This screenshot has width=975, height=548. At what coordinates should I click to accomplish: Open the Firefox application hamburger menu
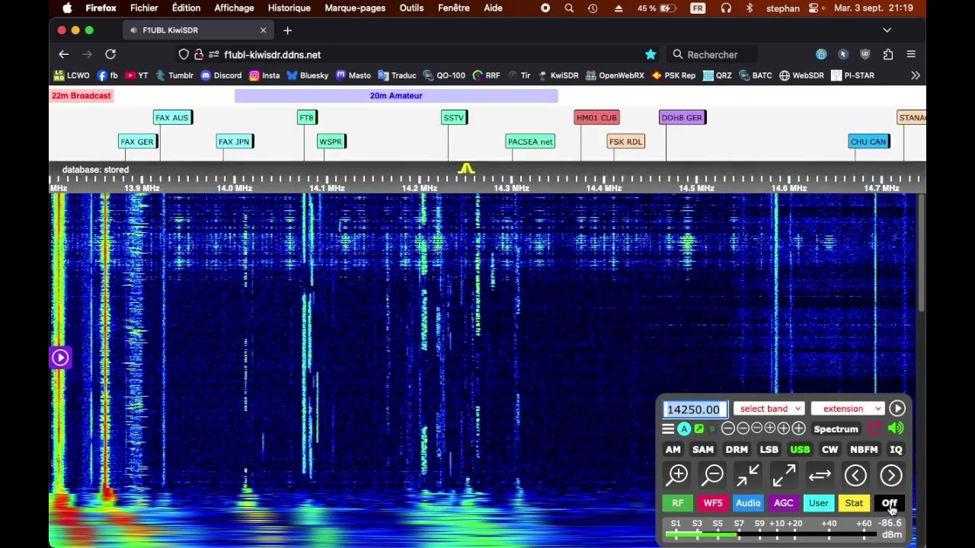click(x=911, y=55)
